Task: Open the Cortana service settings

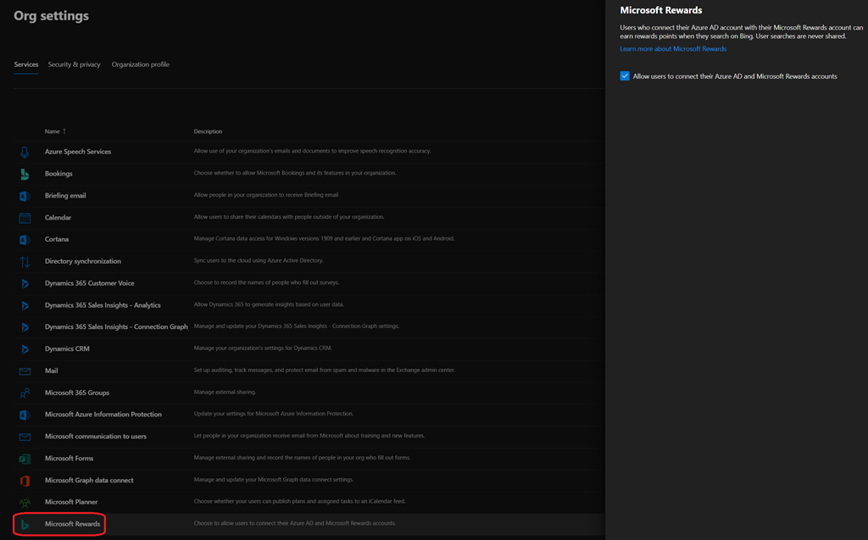Action: point(57,239)
